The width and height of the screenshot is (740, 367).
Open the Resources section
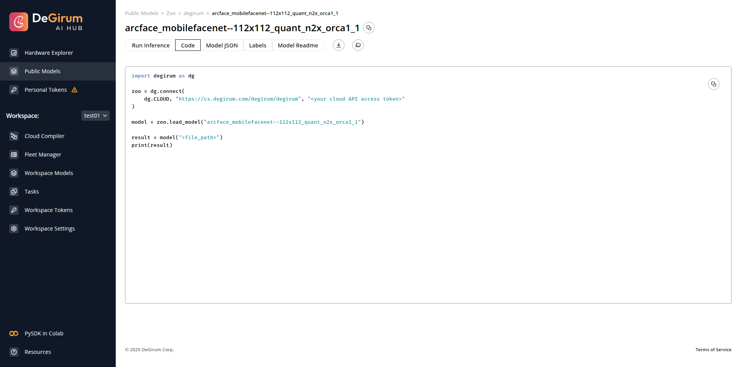37,352
